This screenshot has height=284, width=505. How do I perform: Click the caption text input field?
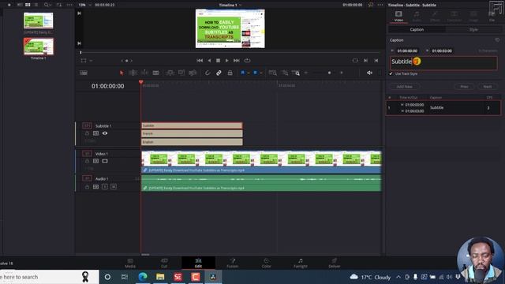coord(443,63)
